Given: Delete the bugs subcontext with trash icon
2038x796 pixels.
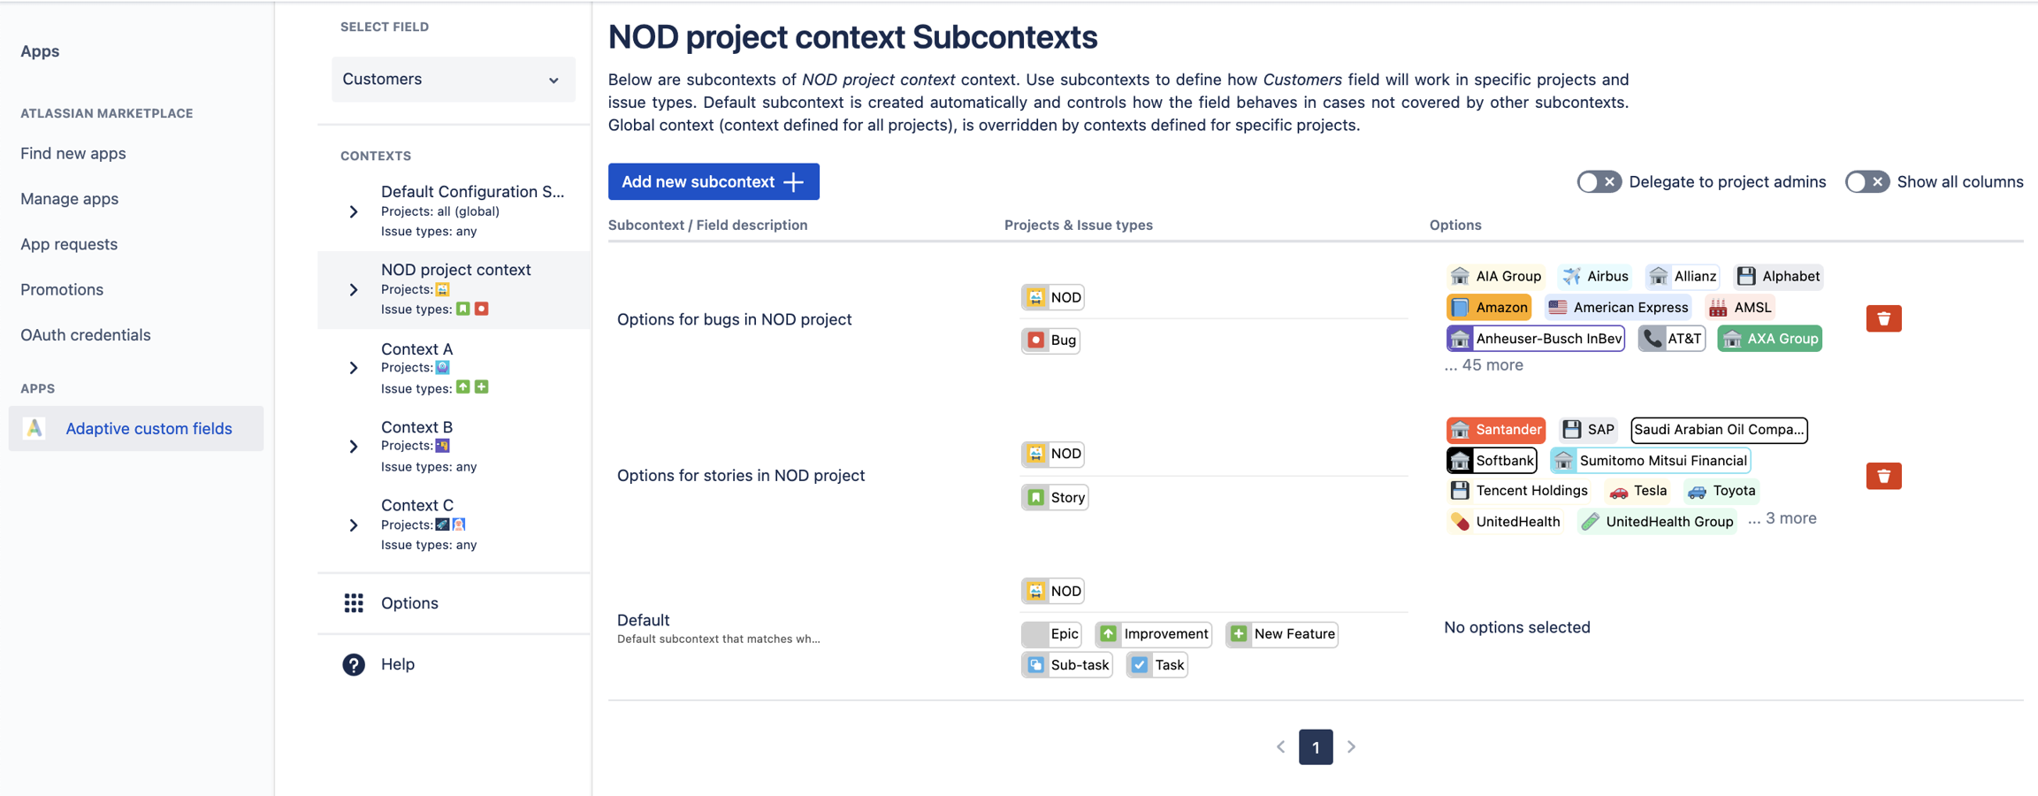Looking at the screenshot, I should pyautogui.click(x=1883, y=318).
